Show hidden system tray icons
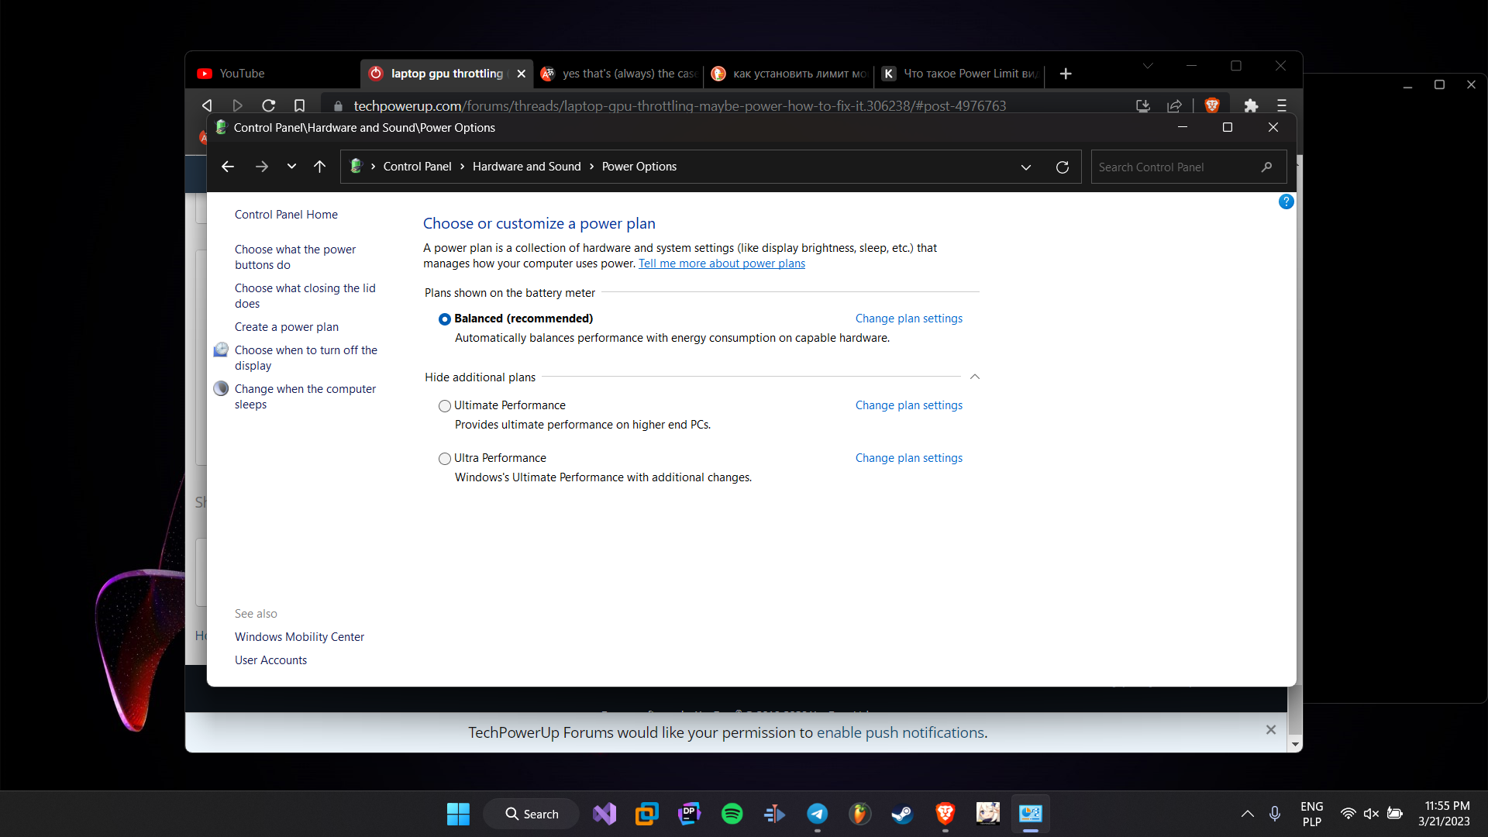This screenshot has height=837, width=1488. pos(1247,814)
